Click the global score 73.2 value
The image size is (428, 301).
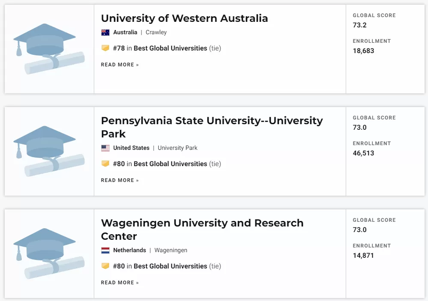359,25
